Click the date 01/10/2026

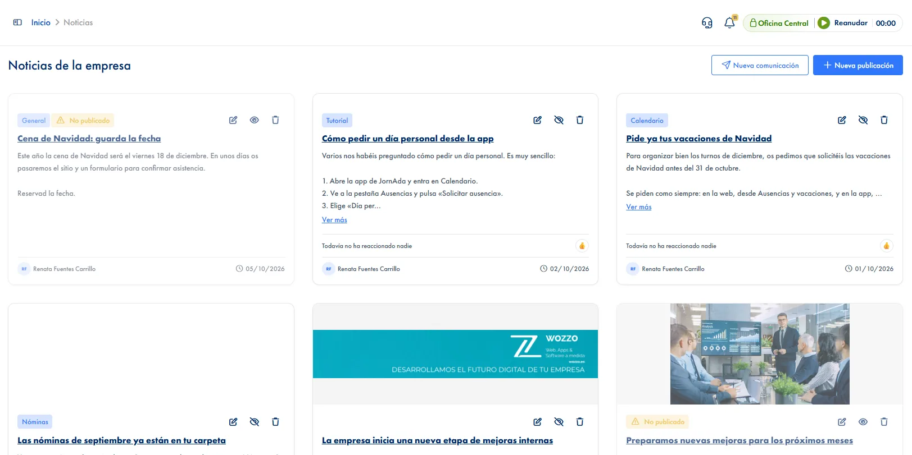[874, 269]
